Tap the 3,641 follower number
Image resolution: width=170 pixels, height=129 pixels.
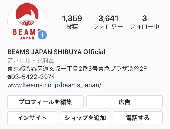point(108,18)
